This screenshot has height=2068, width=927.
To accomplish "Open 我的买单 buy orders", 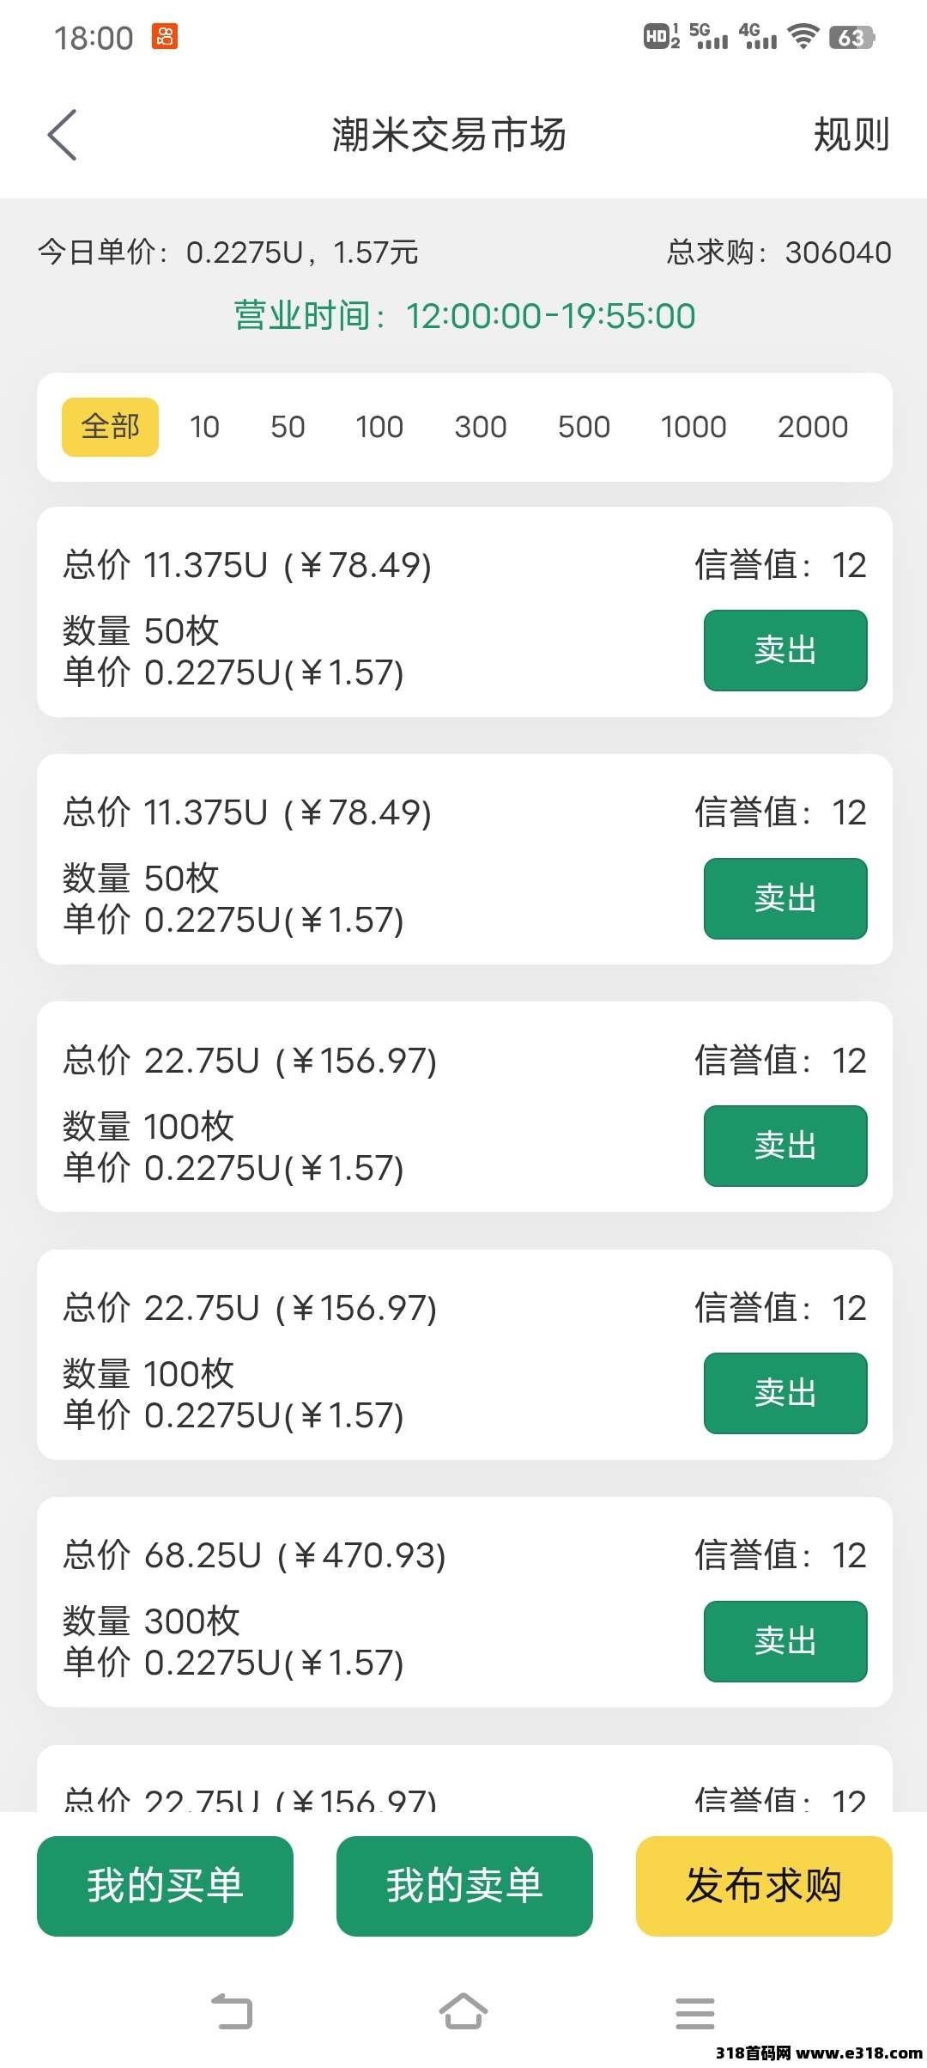I will pos(165,1886).
